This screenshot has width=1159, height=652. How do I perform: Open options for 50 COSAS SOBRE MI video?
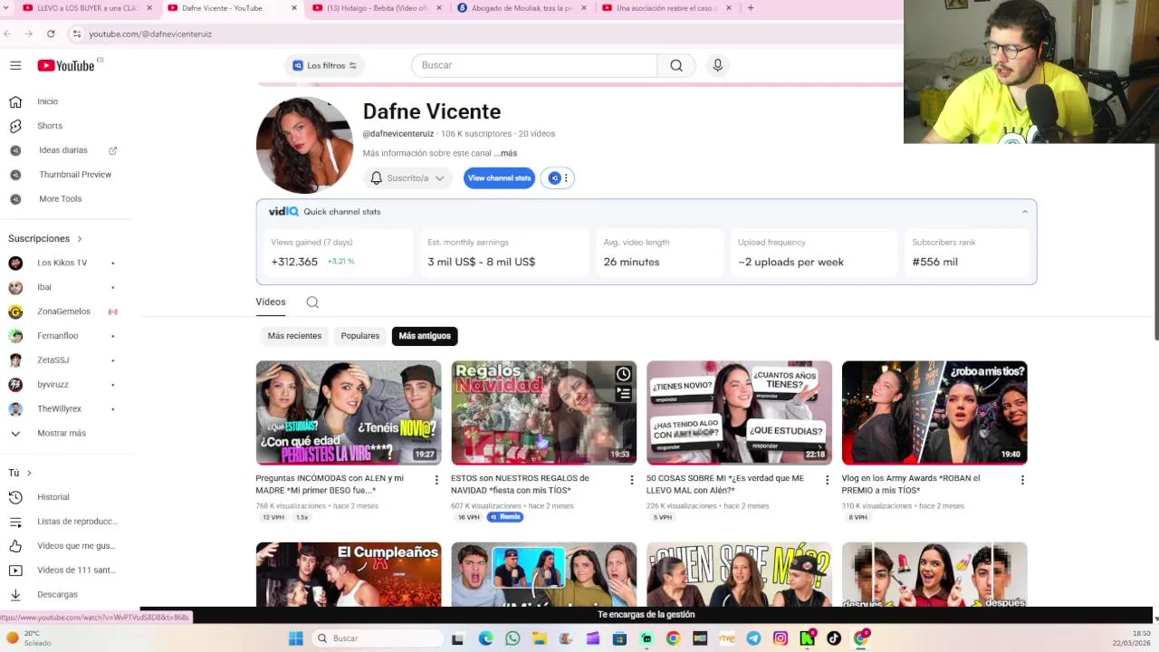point(827,480)
